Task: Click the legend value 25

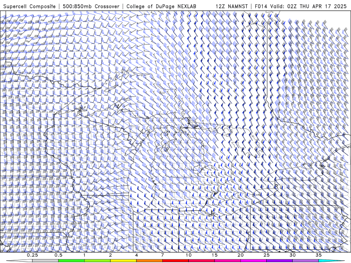Action: pyautogui.click(x=266, y=255)
